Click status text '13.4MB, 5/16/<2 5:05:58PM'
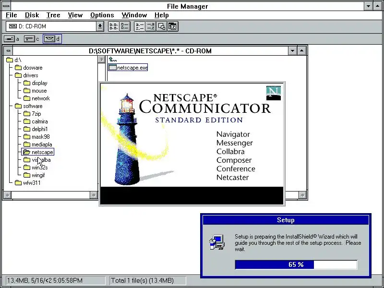The image size is (384, 288). [x=45, y=280]
